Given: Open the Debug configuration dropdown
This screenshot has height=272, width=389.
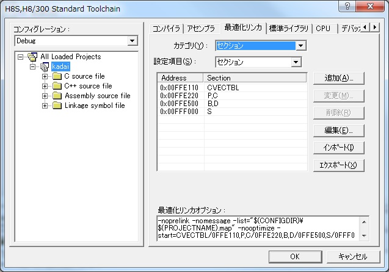Looking at the screenshot, I should click(x=133, y=41).
